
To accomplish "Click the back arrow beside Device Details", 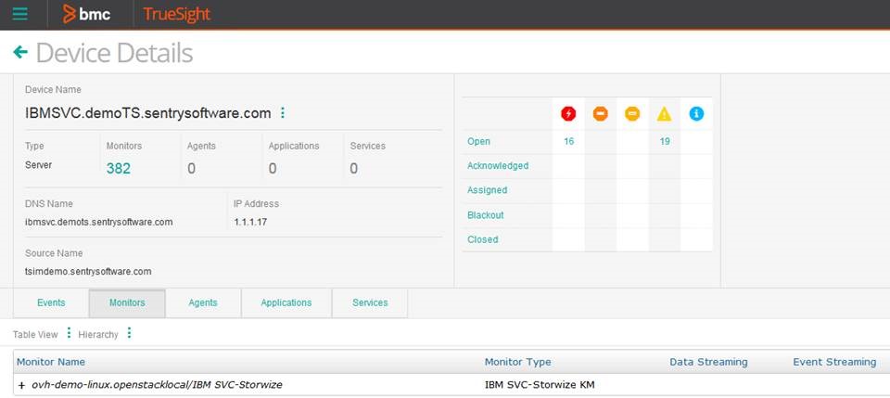I will click(x=20, y=52).
